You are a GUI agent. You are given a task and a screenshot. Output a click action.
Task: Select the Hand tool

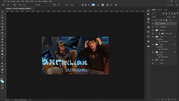(2, 69)
